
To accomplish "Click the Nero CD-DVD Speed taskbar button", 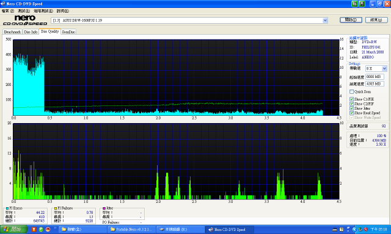I will click(229, 230).
